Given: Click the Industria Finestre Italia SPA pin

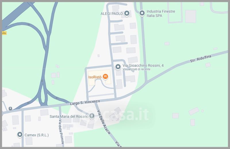Looking at the screenshot, I should [142, 13].
